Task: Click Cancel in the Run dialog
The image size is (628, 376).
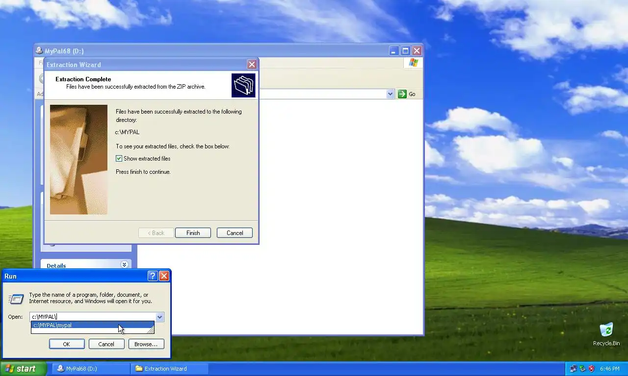Action: (x=106, y=344)
